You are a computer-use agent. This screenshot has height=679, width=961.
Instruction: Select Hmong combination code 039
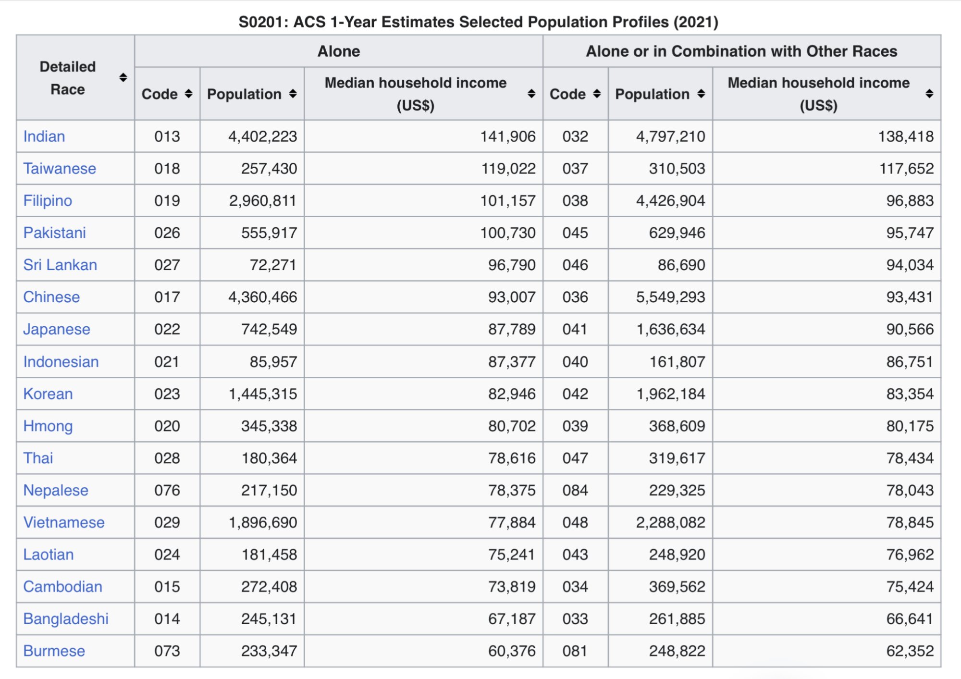click(575, 426)
